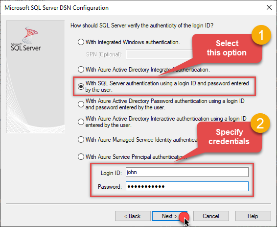Click the 'Password:' label

pos(110,187)
